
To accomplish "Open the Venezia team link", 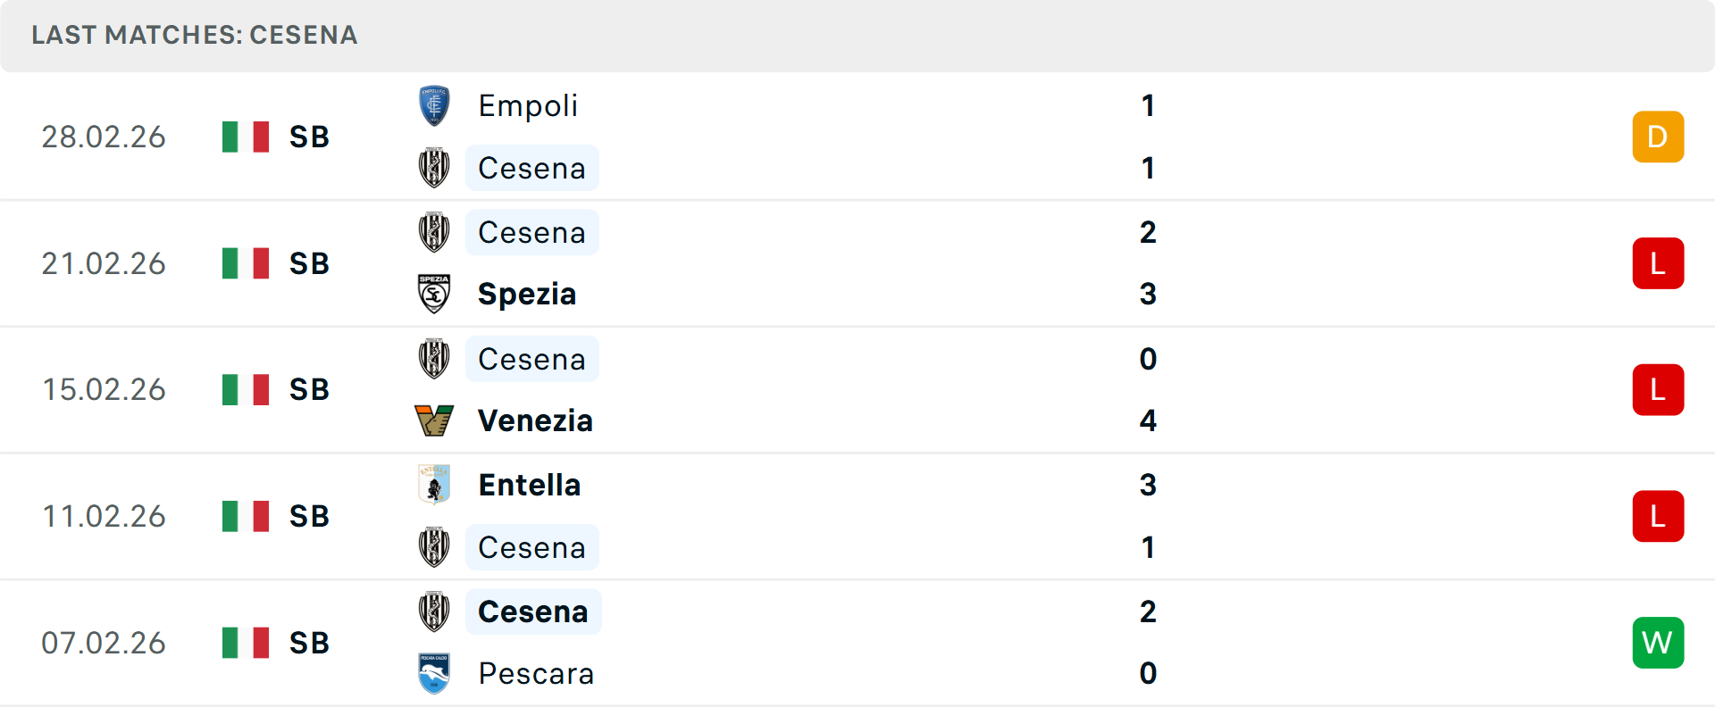I will pyautogui.click(x=535, y=420).
